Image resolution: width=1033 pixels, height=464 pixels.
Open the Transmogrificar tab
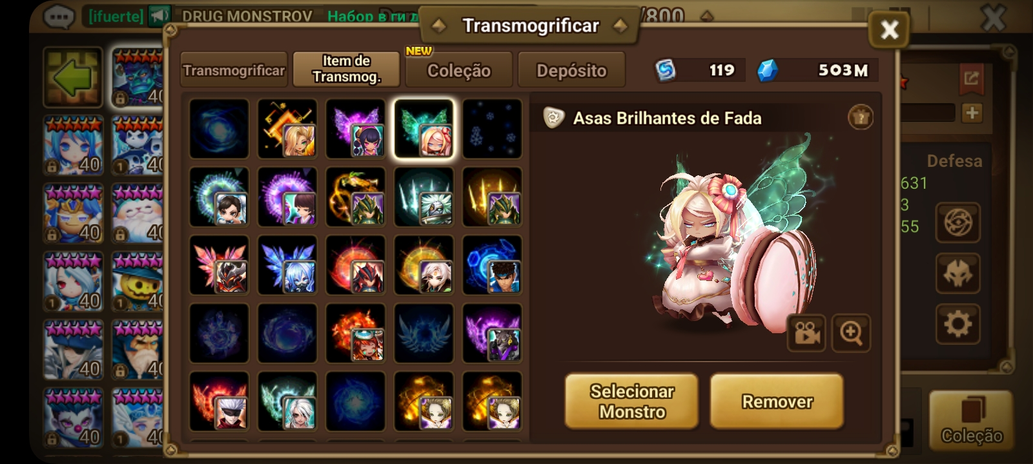coord(234,70)
